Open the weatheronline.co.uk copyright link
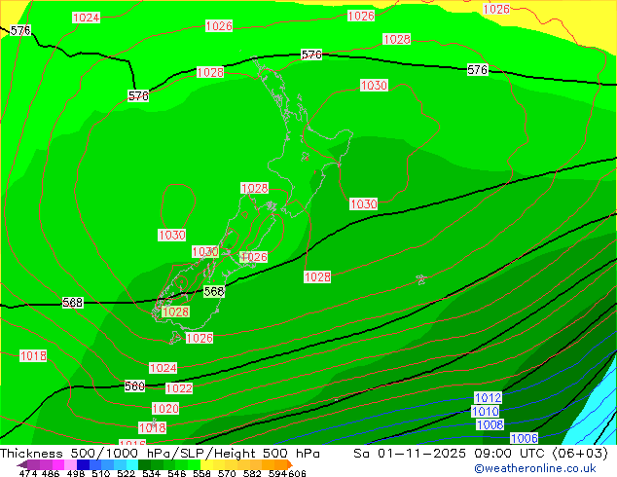The width and height of the screenshot is (617, 477). [x=535, y=468]
